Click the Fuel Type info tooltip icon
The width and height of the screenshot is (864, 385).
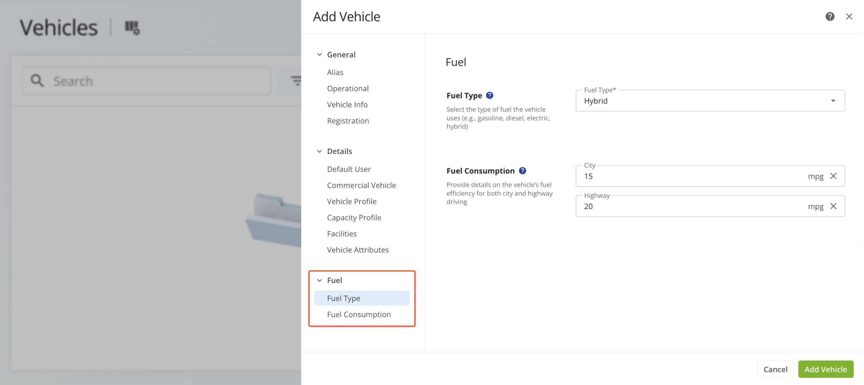[x=489, y=95]
